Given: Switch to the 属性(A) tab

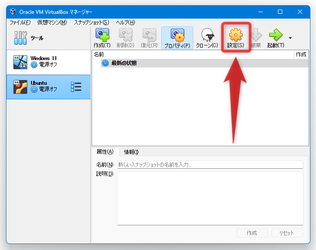Looking at the screenshot, I should coord(105,152).
